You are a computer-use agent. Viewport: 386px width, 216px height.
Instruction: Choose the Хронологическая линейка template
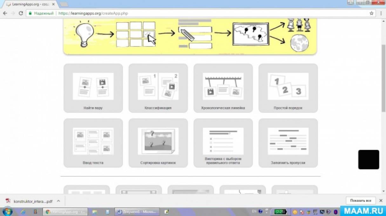point(223,88)
